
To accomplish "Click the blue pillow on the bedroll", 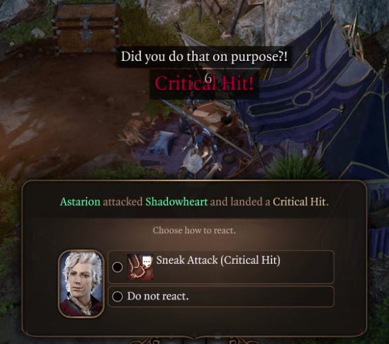I will point(161,144).
